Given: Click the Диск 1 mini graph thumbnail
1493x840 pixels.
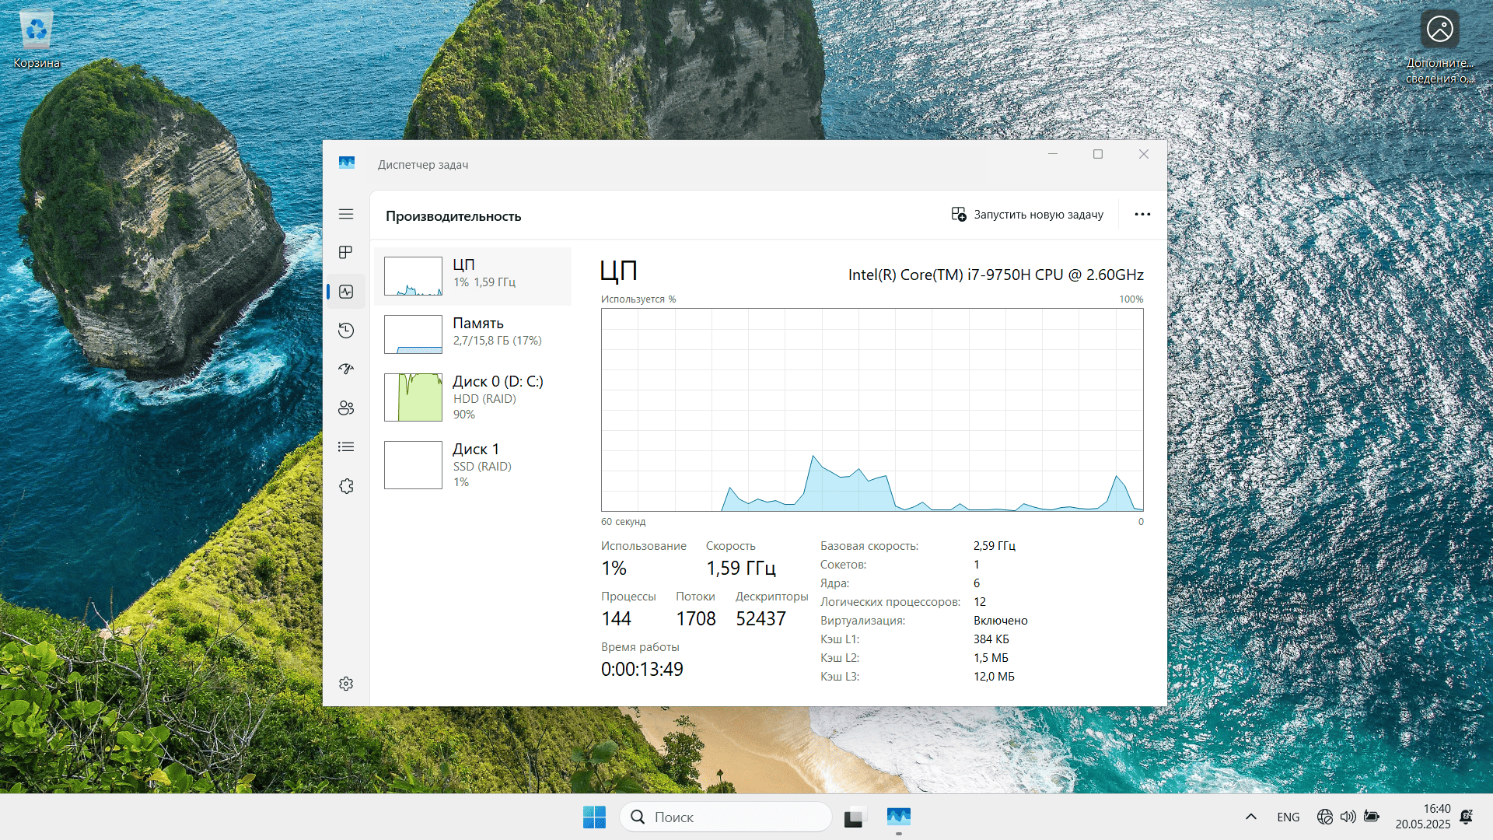Looking at the screenshot, I should (x=413, y=465).
